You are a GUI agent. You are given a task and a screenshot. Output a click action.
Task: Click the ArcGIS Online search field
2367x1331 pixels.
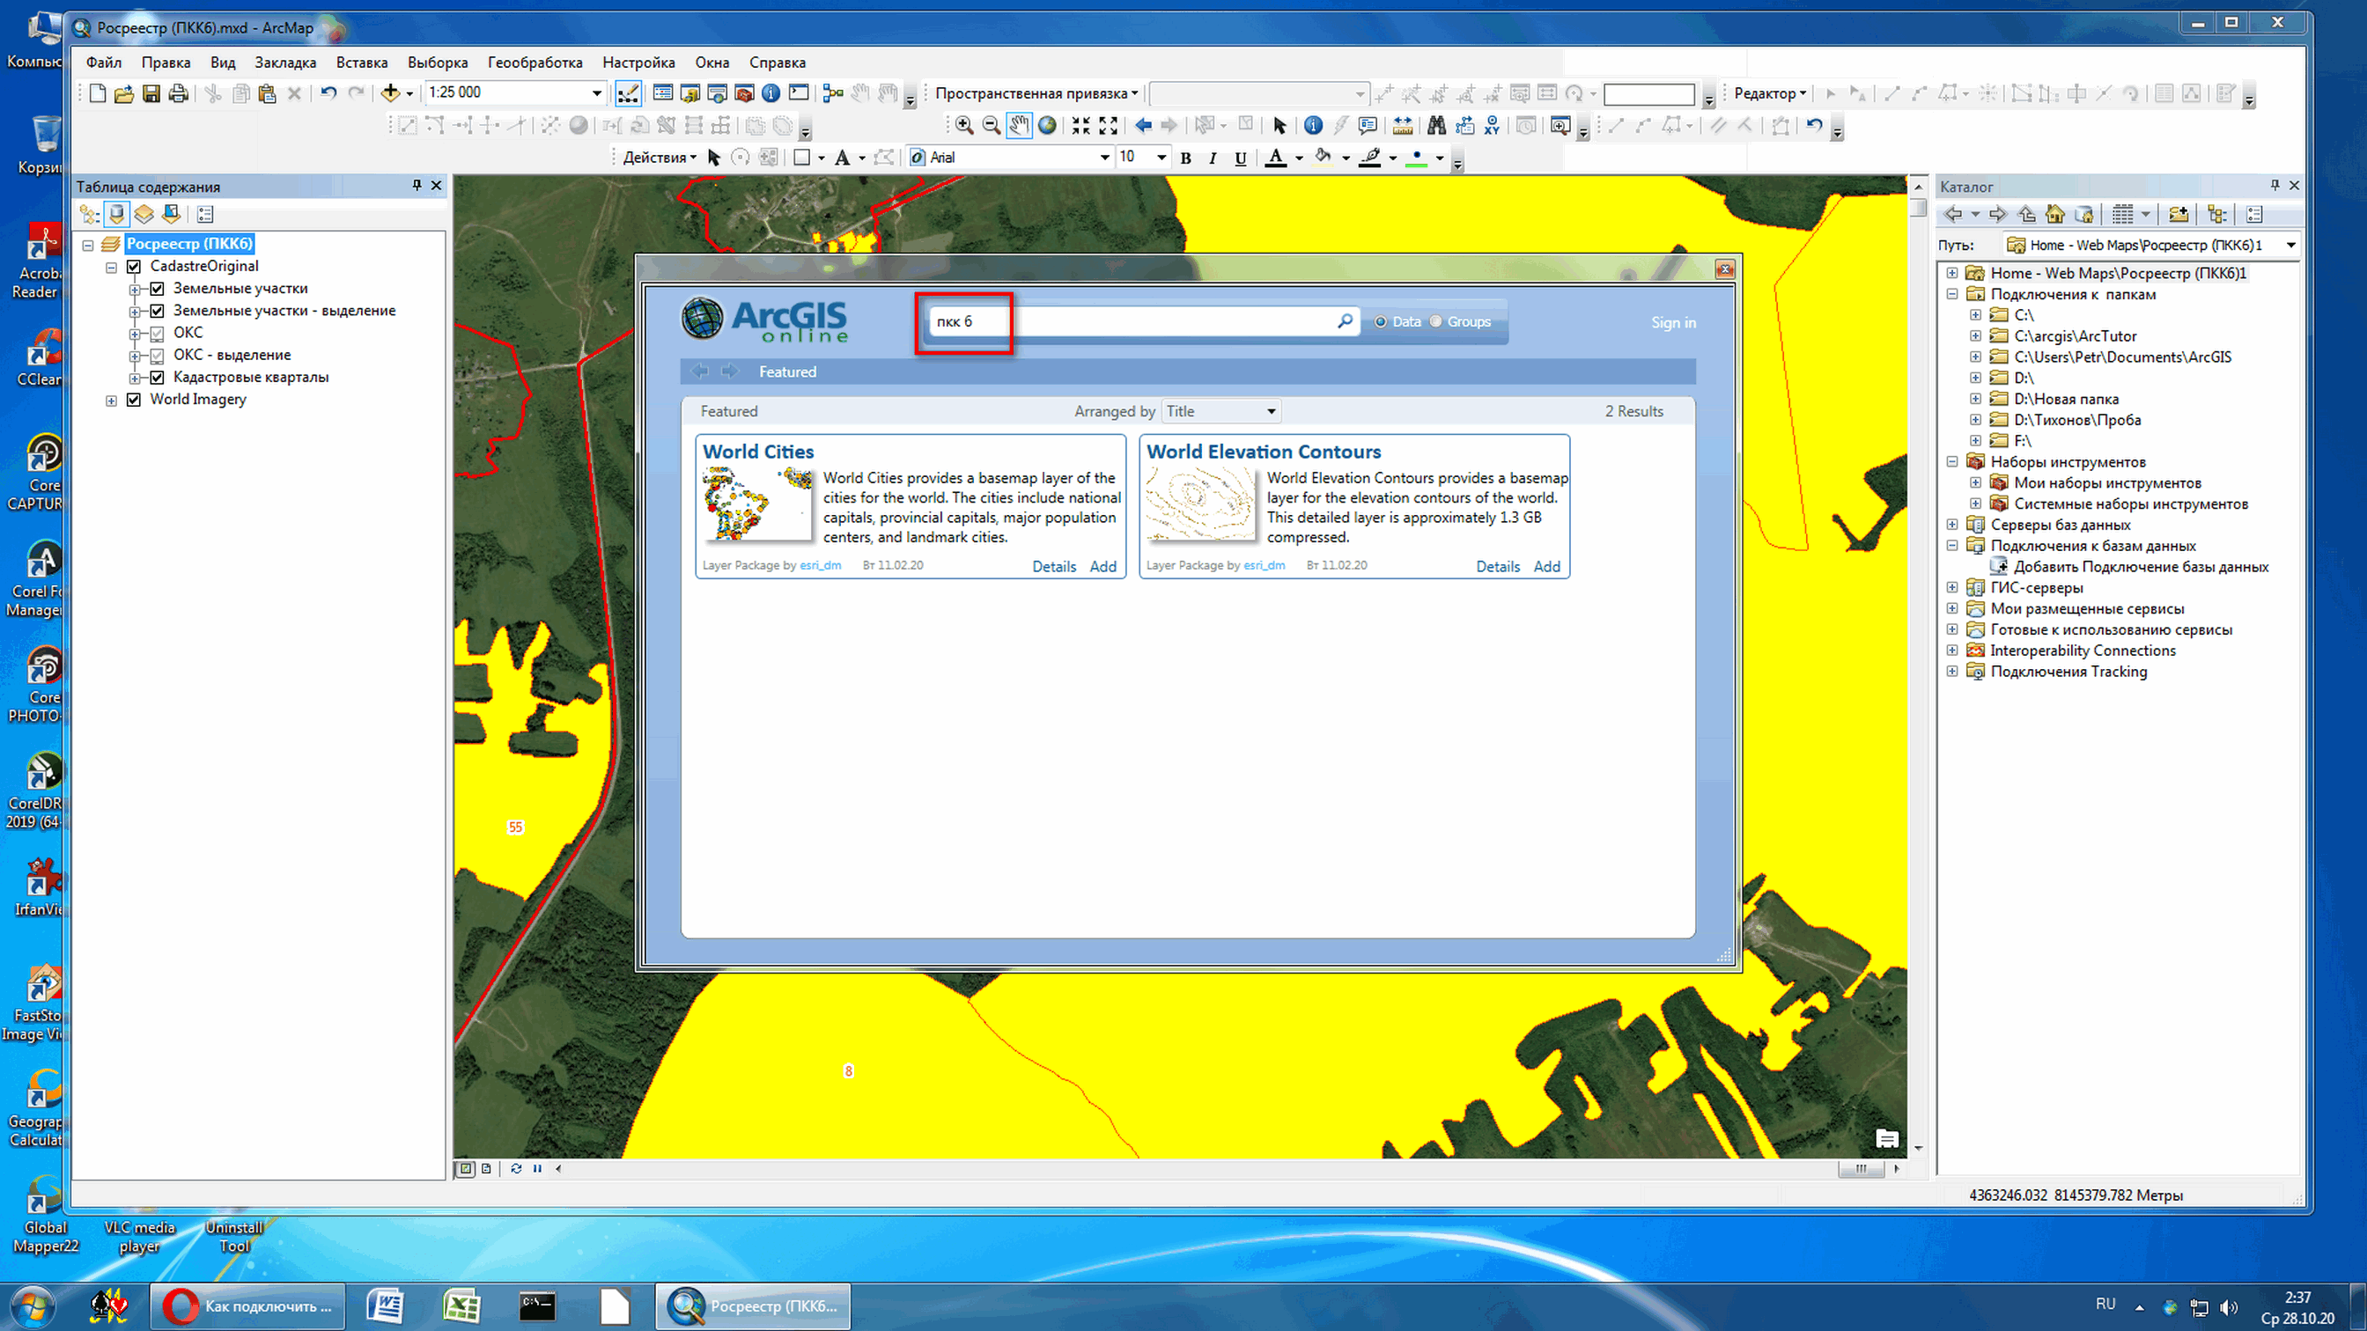point(1148,321)
